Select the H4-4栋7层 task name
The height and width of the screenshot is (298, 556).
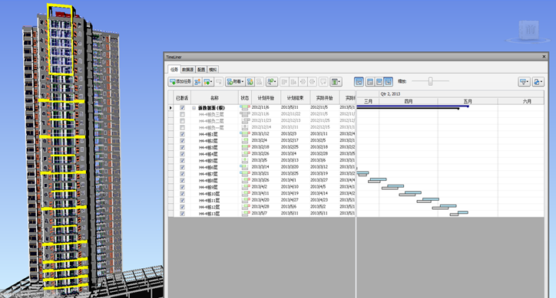(x=209, y=174)
